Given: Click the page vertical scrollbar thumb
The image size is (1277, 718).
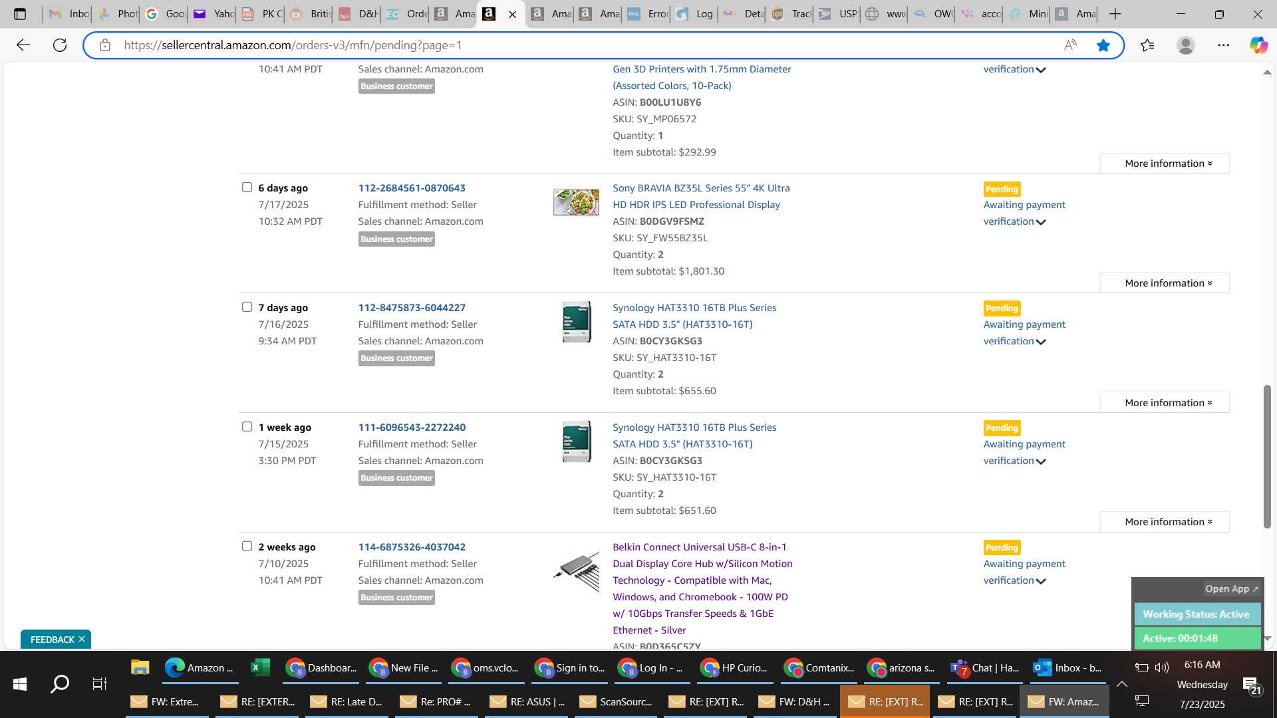Looking at the screenshot, I should pos(1267,456).
